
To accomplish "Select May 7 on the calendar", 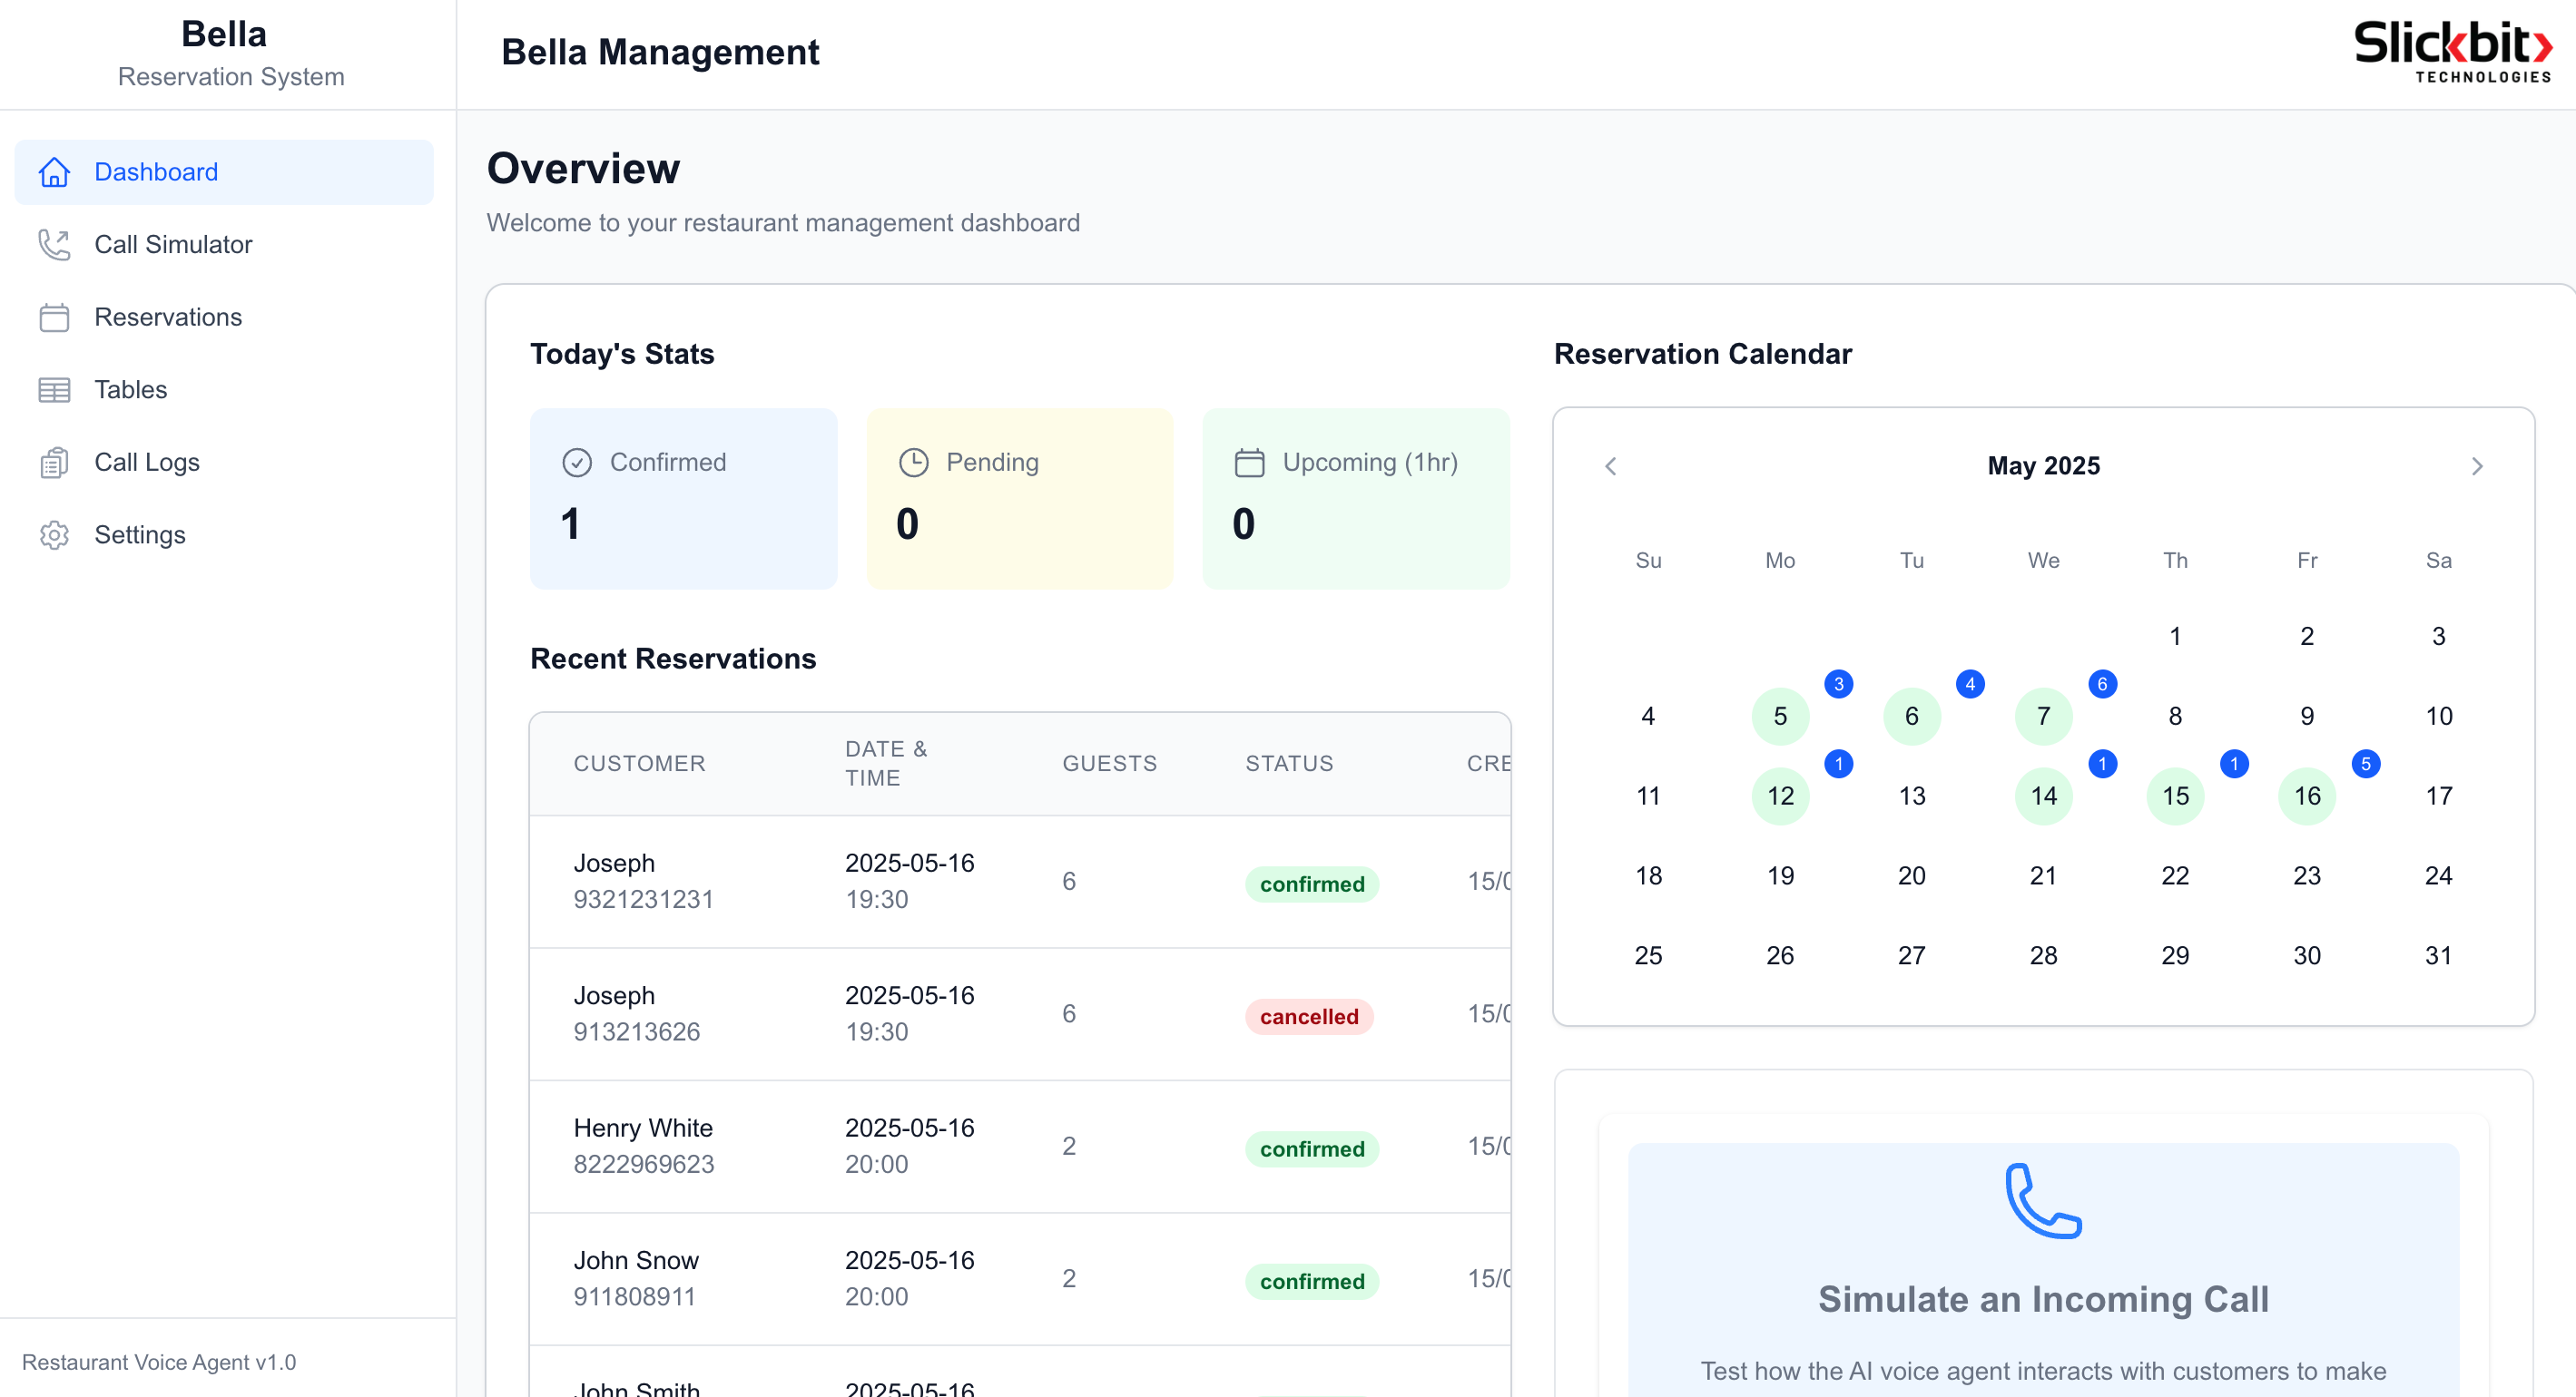I will pos(2043,716).
